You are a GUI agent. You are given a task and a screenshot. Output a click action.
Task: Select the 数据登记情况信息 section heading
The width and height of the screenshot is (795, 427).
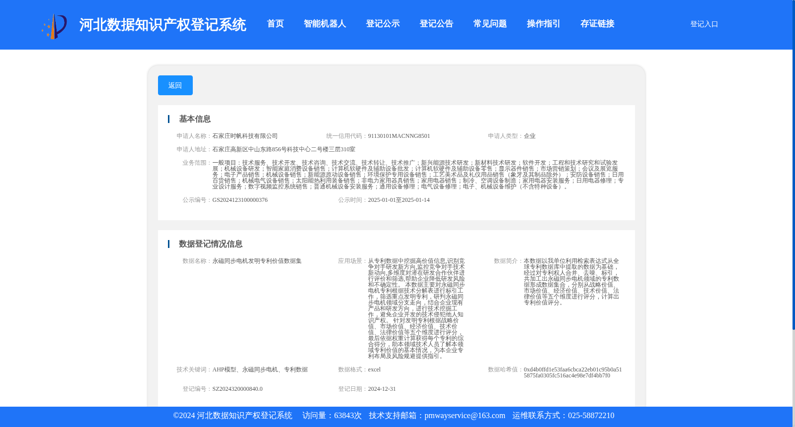point(211,244)
